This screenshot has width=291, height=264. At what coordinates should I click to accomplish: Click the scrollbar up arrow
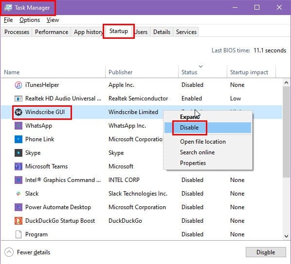pos(286,82)
